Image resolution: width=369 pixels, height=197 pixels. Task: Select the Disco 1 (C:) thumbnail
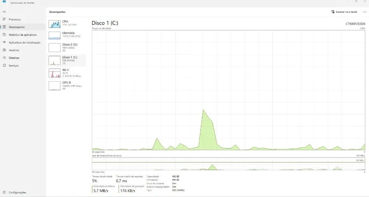coord(54,60)
